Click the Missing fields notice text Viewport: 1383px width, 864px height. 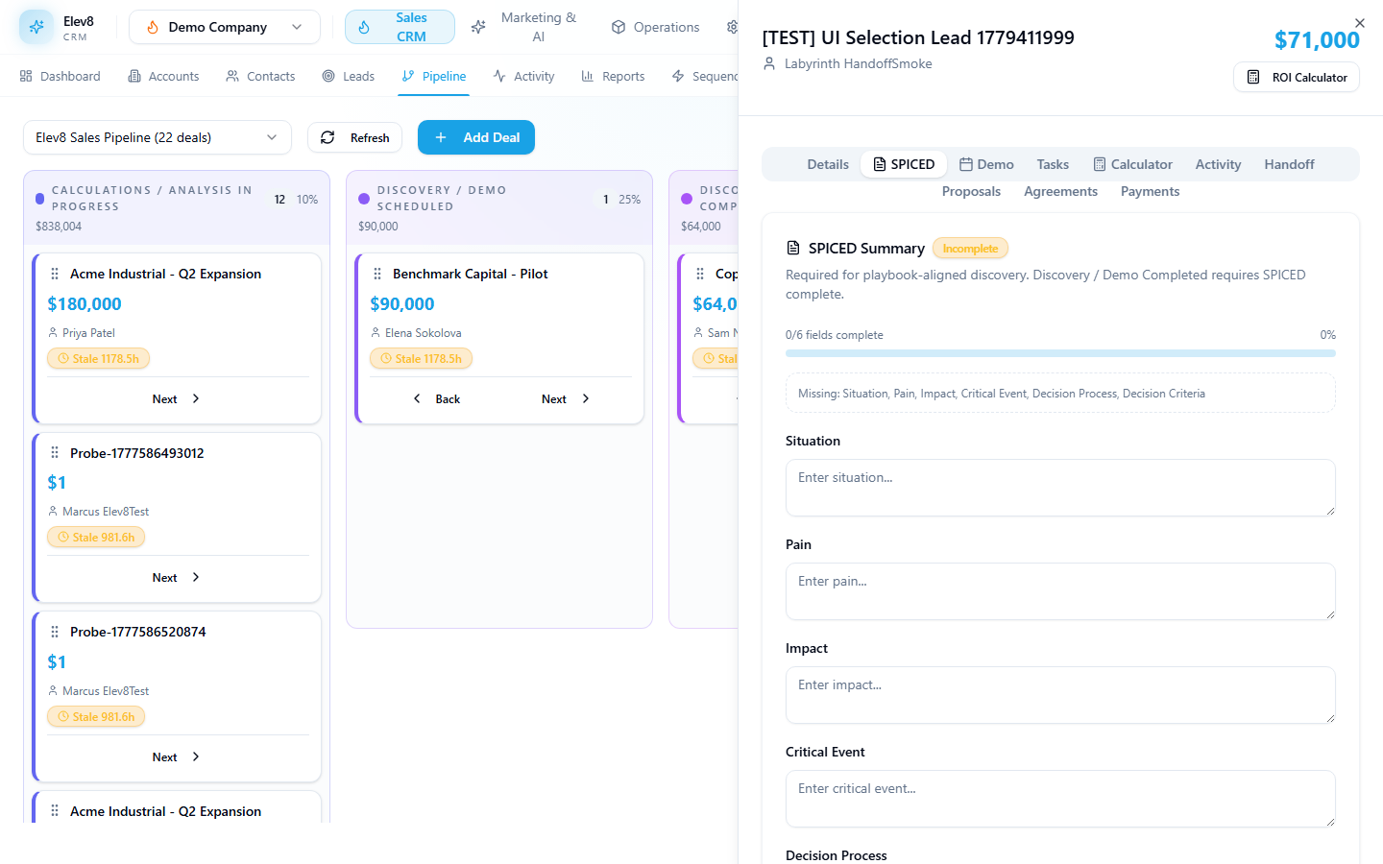[x=1002, y=394]
